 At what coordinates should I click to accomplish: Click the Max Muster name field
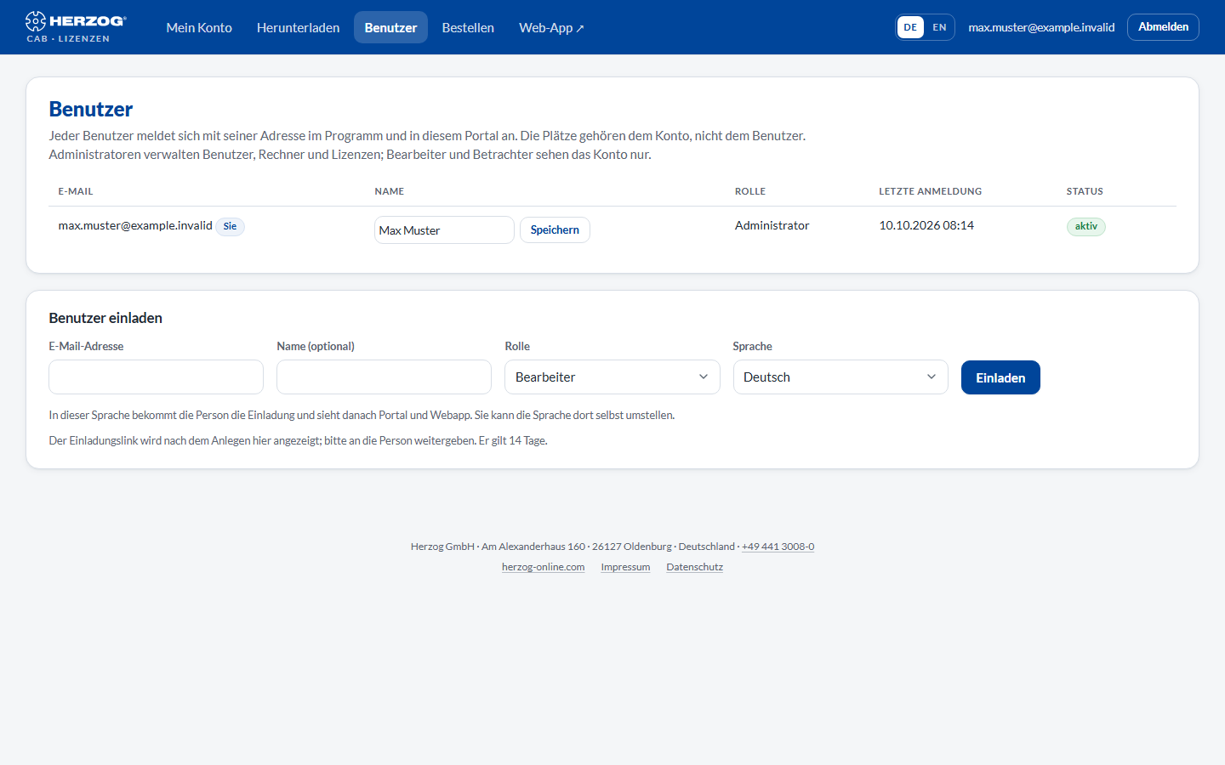[x=444, y=230]
